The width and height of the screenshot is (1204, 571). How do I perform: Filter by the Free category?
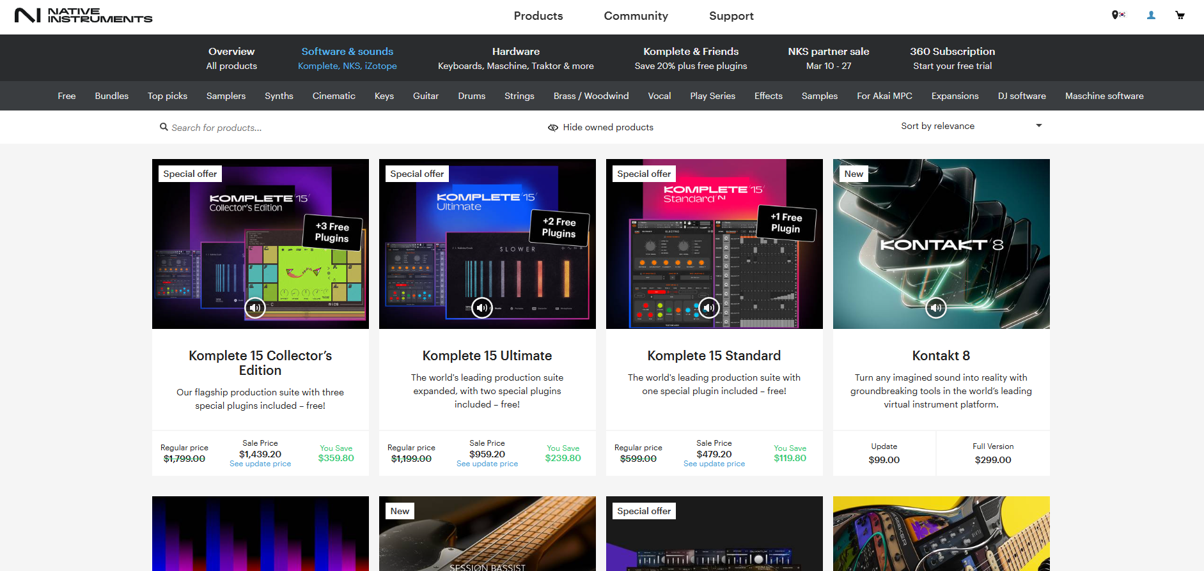coord(66,96)
